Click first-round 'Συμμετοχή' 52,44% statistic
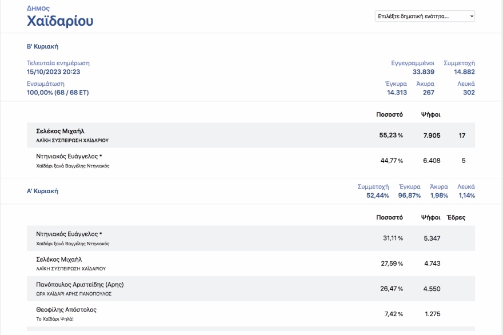This screenshot has height=335, width=503. (377, 196)
